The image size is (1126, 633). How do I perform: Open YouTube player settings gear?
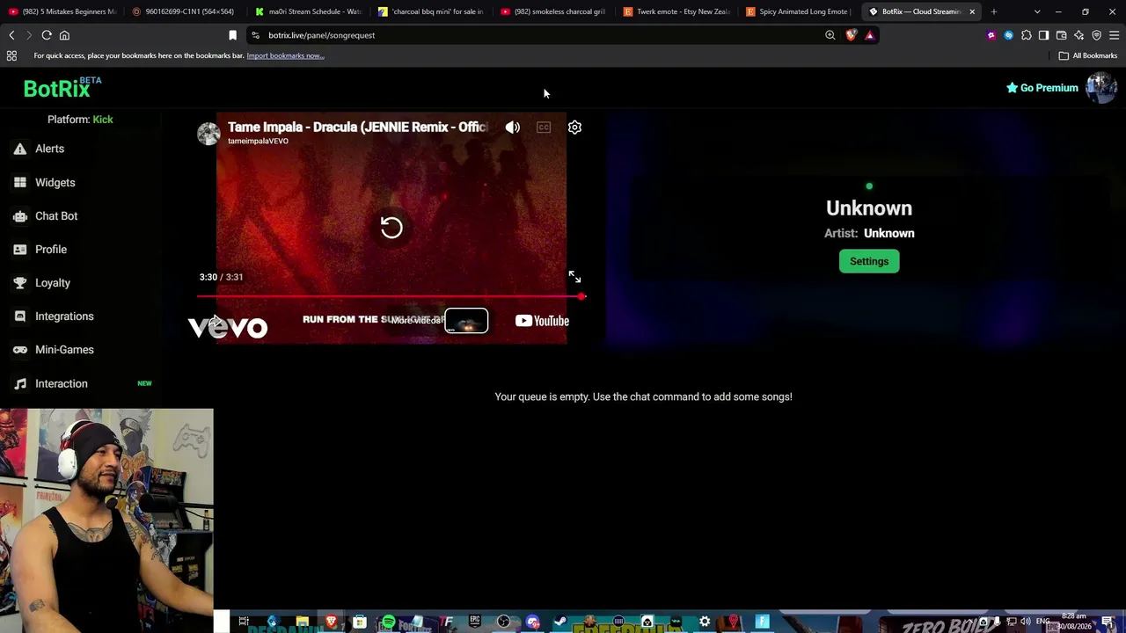pos(574,127)
